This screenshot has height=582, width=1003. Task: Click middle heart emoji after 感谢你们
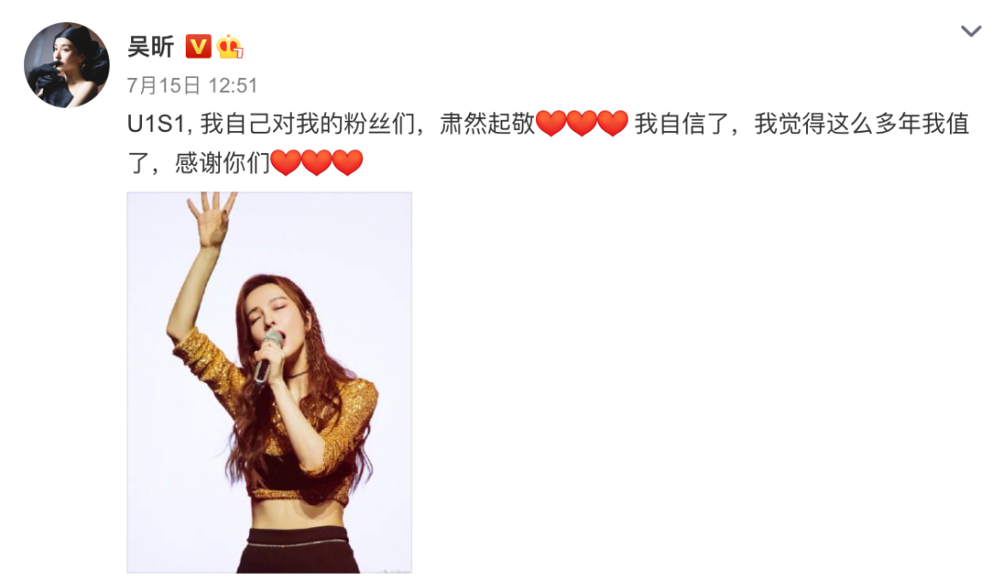coord(316,162)
